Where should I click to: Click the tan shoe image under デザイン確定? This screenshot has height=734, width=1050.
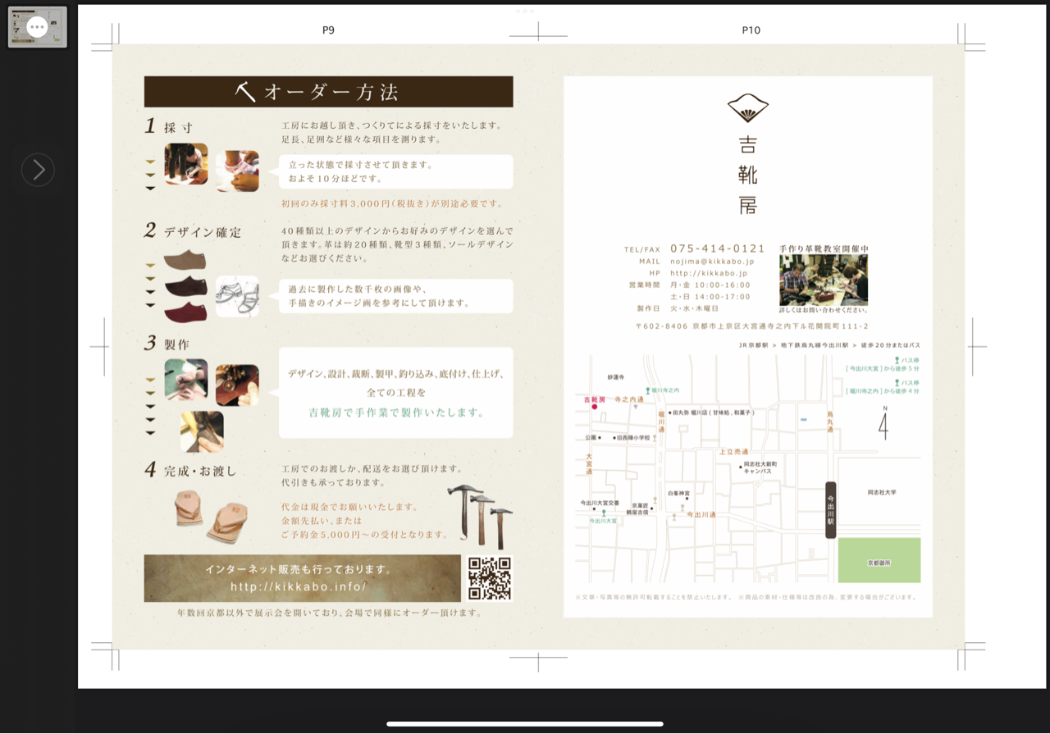[185, 260]
